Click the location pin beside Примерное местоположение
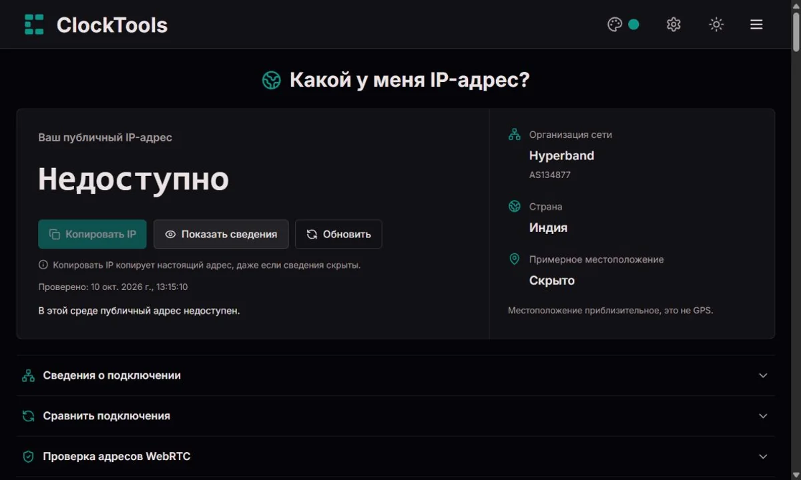Viewport: 801px width, 480px height. (515, 259)
